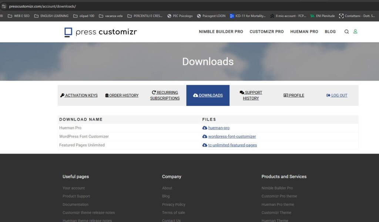Open the site search magnifier icon
The image size is (379, 222).
click(346, 32)
